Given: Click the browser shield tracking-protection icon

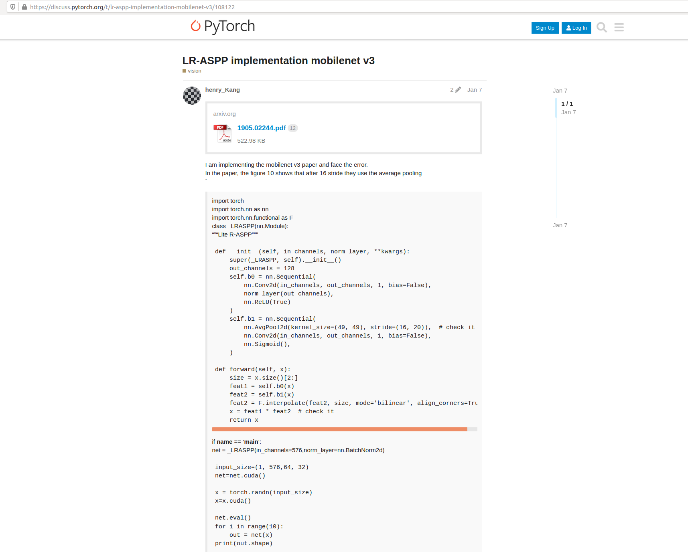Looking at the screenshot, I should point(12,6).
